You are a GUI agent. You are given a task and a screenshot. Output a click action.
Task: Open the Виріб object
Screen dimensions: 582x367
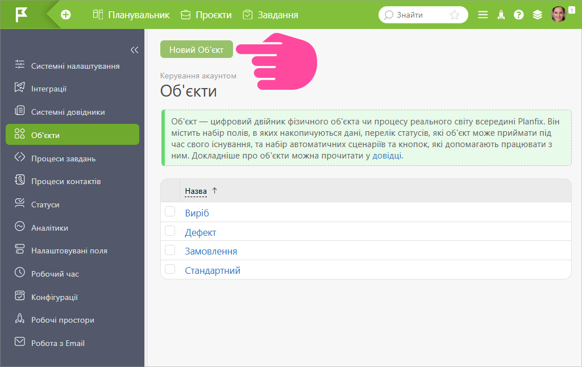click(x=197, y=214)
